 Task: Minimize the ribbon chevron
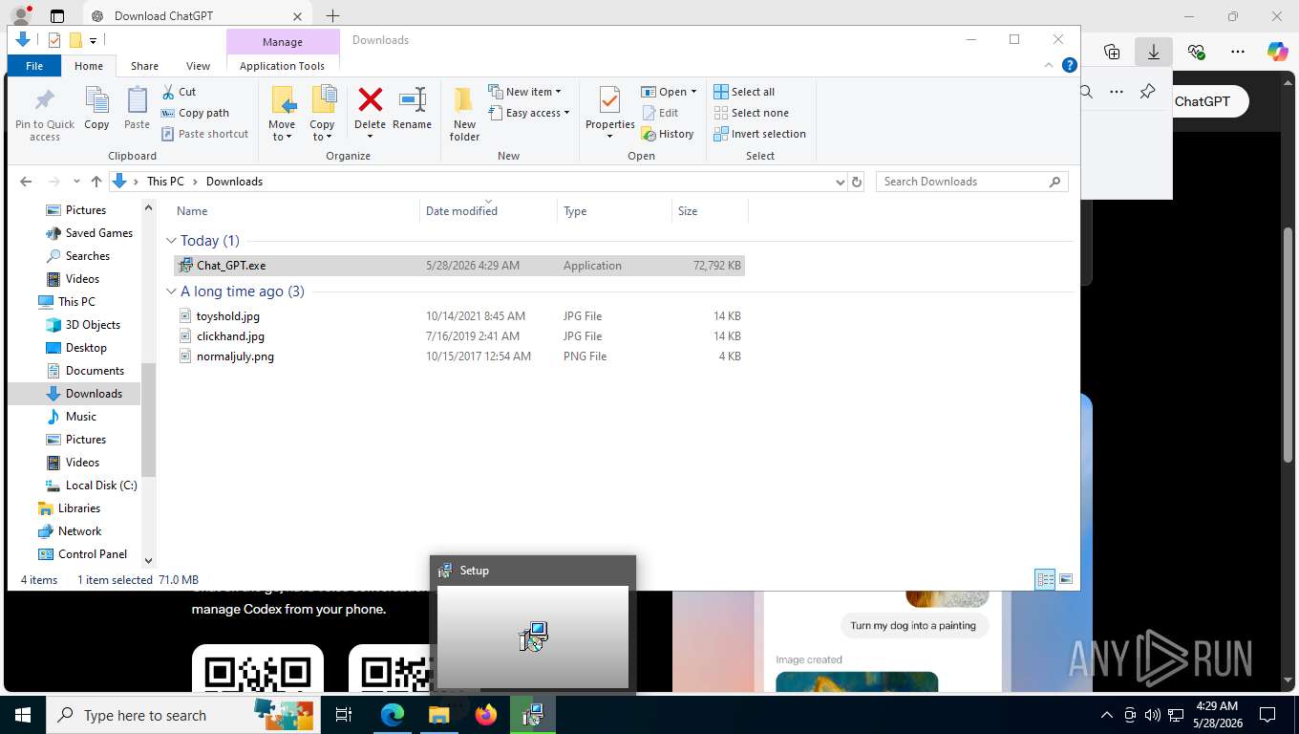pos(1050,65)
